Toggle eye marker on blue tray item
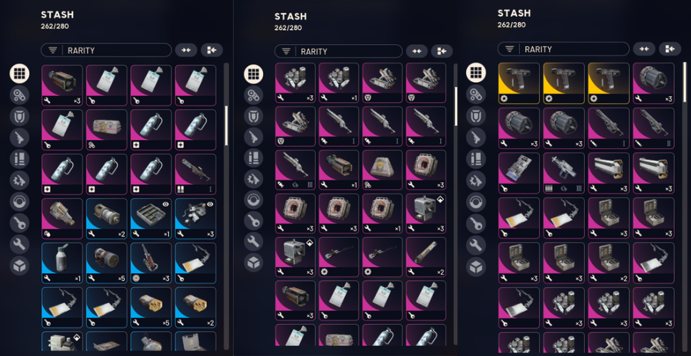This screenshot has height=356, width=691. (165, 204)
